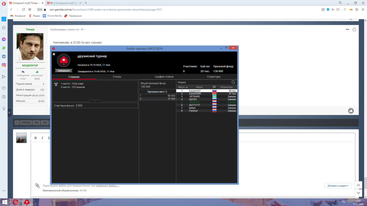The width and height of the screenshot is (367, 206).
Task: Click the VK sidebar icon
Action: coord(4,56)
